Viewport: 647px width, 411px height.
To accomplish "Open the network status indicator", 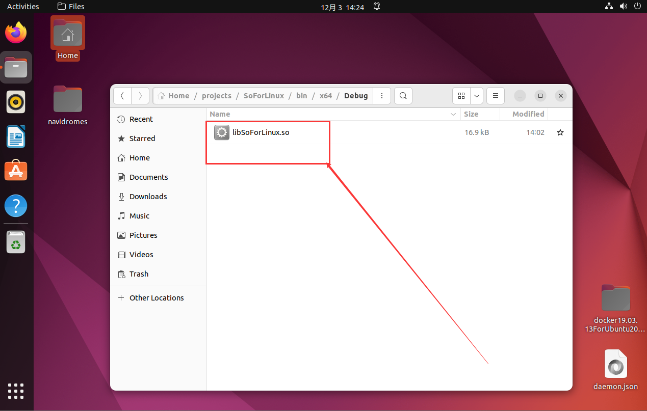I will (x=609, y=7).
